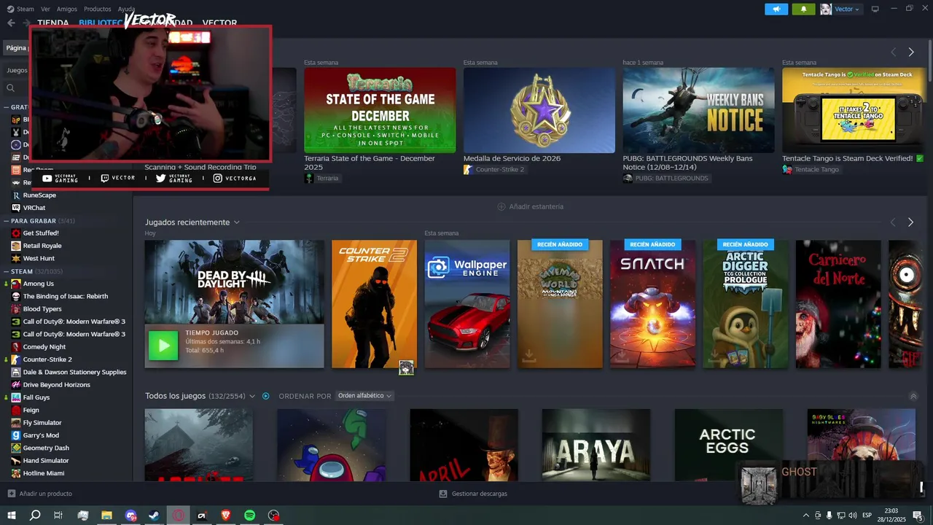Screen dimensions: 933x525
Task: Click the Terraria tag icon under the news title
Action: pos(309,178)
